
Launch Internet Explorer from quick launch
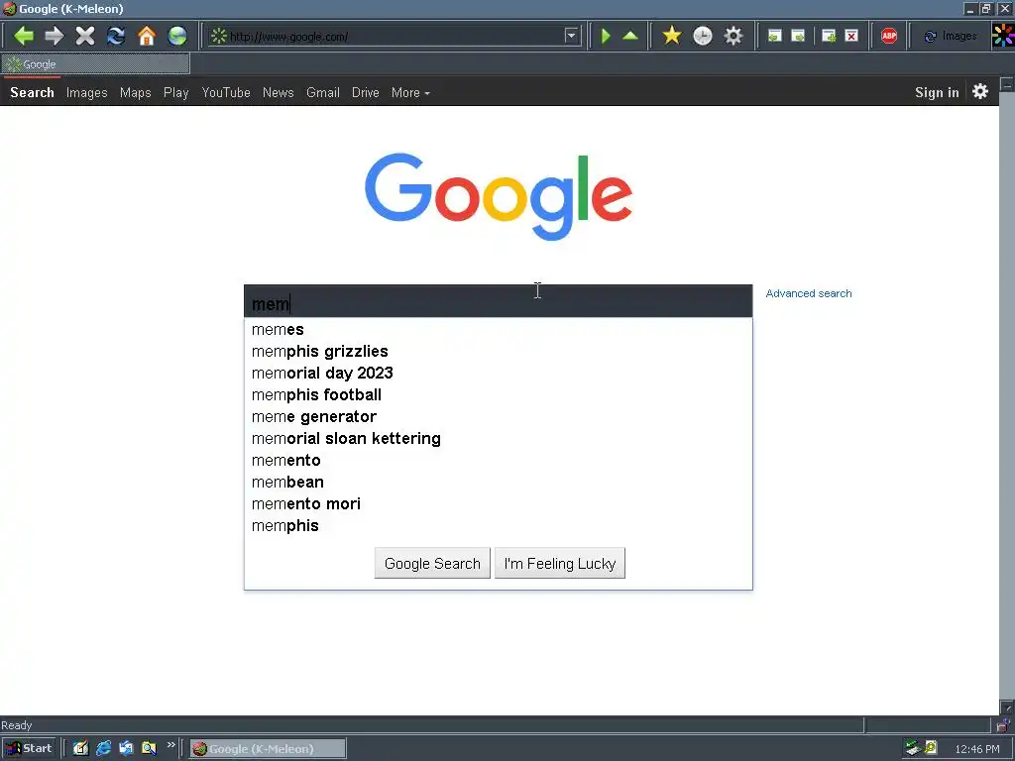(x=103, y=749)
